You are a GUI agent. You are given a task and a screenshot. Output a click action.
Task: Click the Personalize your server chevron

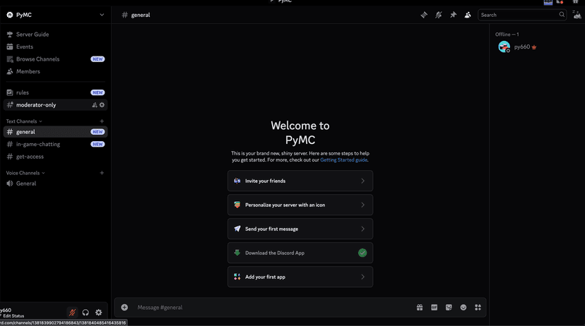tap(362, 205)
